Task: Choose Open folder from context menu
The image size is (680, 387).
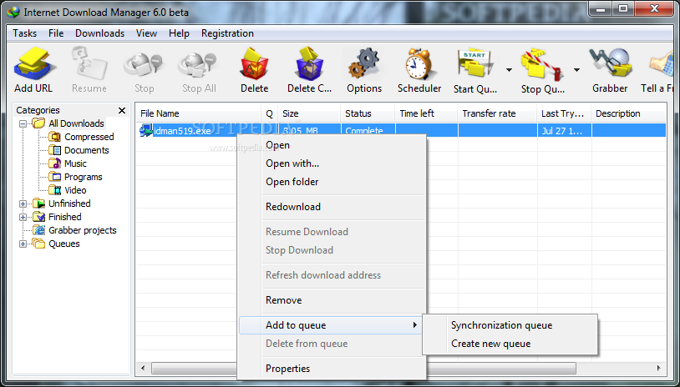Action: [332, 181]
